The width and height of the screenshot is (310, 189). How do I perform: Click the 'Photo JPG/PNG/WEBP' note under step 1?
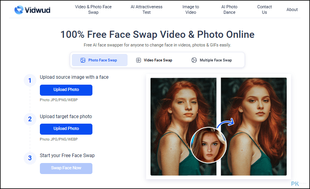tap(59, 100)
